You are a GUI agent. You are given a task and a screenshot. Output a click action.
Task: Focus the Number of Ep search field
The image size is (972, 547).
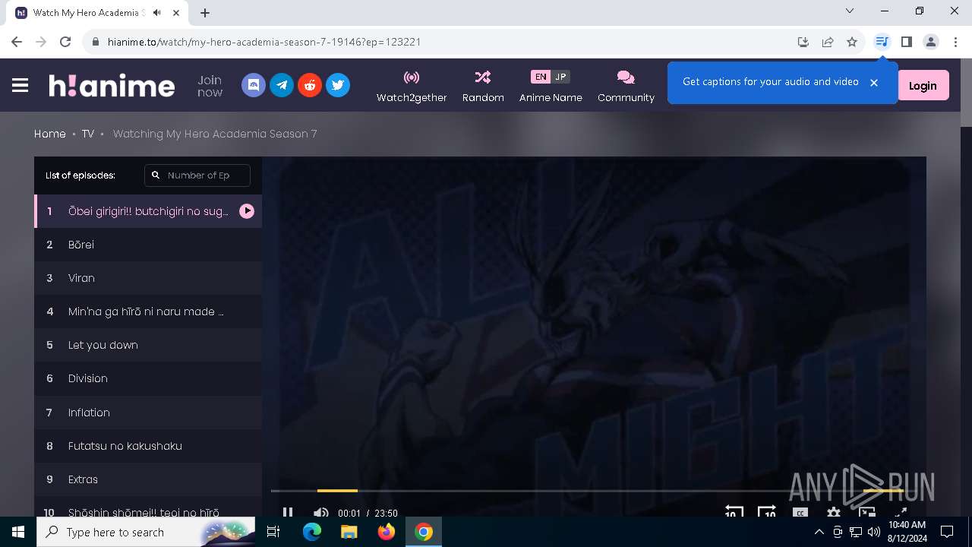pyautogui.click(x=197, y=175)
